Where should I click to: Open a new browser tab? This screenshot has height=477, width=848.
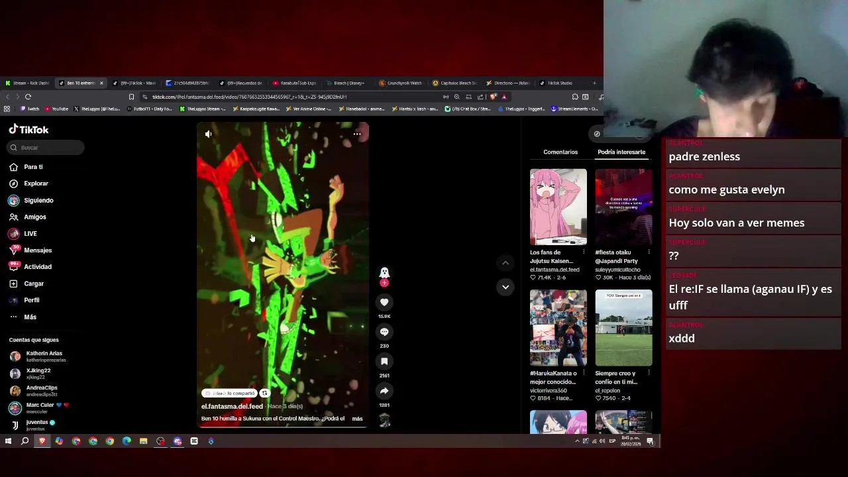pos(594,83)
